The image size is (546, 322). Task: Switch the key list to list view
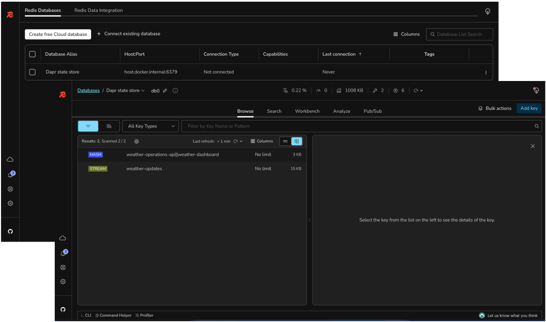point(285,141)
